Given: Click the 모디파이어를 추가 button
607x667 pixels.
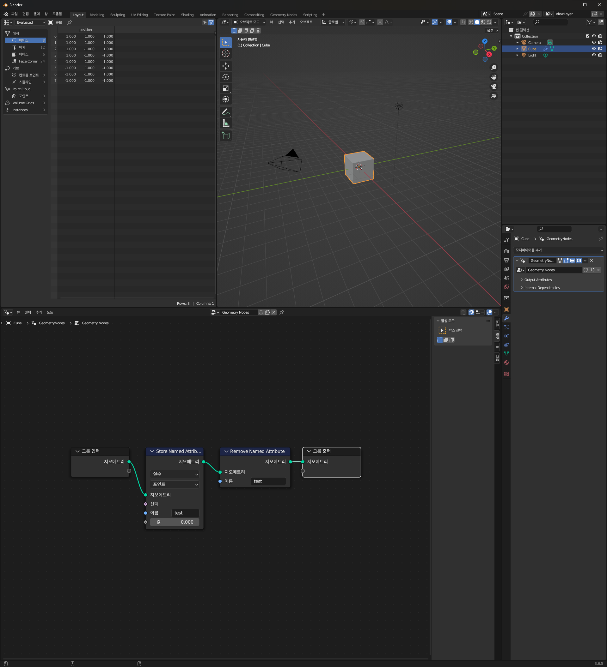Looking at the screenshot, I should point(558,250).
